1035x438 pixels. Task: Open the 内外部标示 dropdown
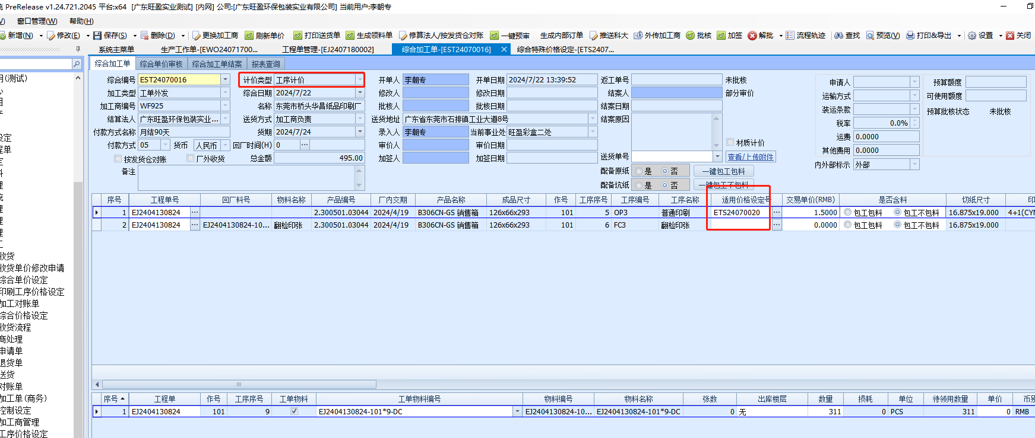pos(914,165)
